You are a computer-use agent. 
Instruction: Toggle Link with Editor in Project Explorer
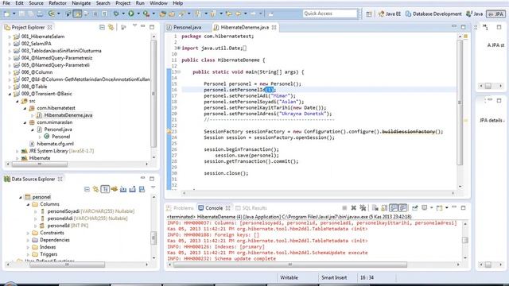tap(111, 28)
